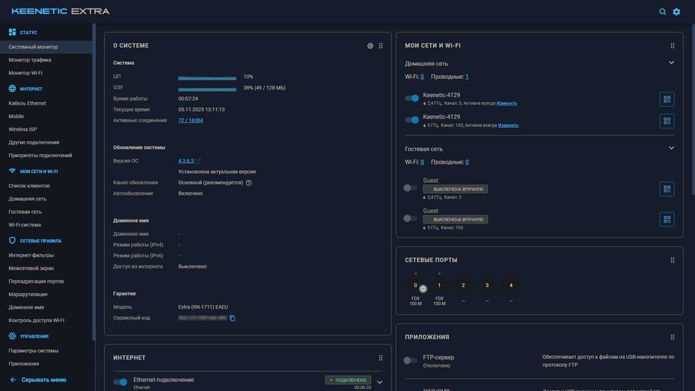Open Межсетевой экран menu item
This screenshot has width=695, height=391.
point(46,268)
